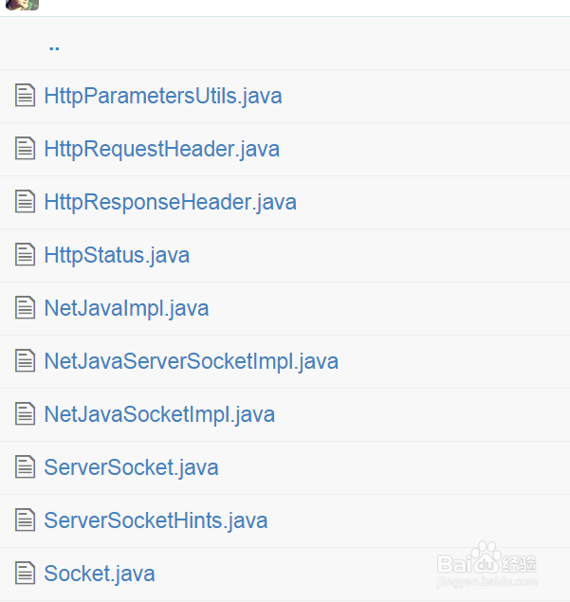Click file icon beside ServerSocket.java
Screen dimensions: 570x602
coord(25,467)
